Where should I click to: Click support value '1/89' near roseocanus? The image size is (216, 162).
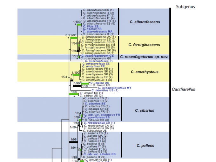pyautogui.click(x=73, y=127)
